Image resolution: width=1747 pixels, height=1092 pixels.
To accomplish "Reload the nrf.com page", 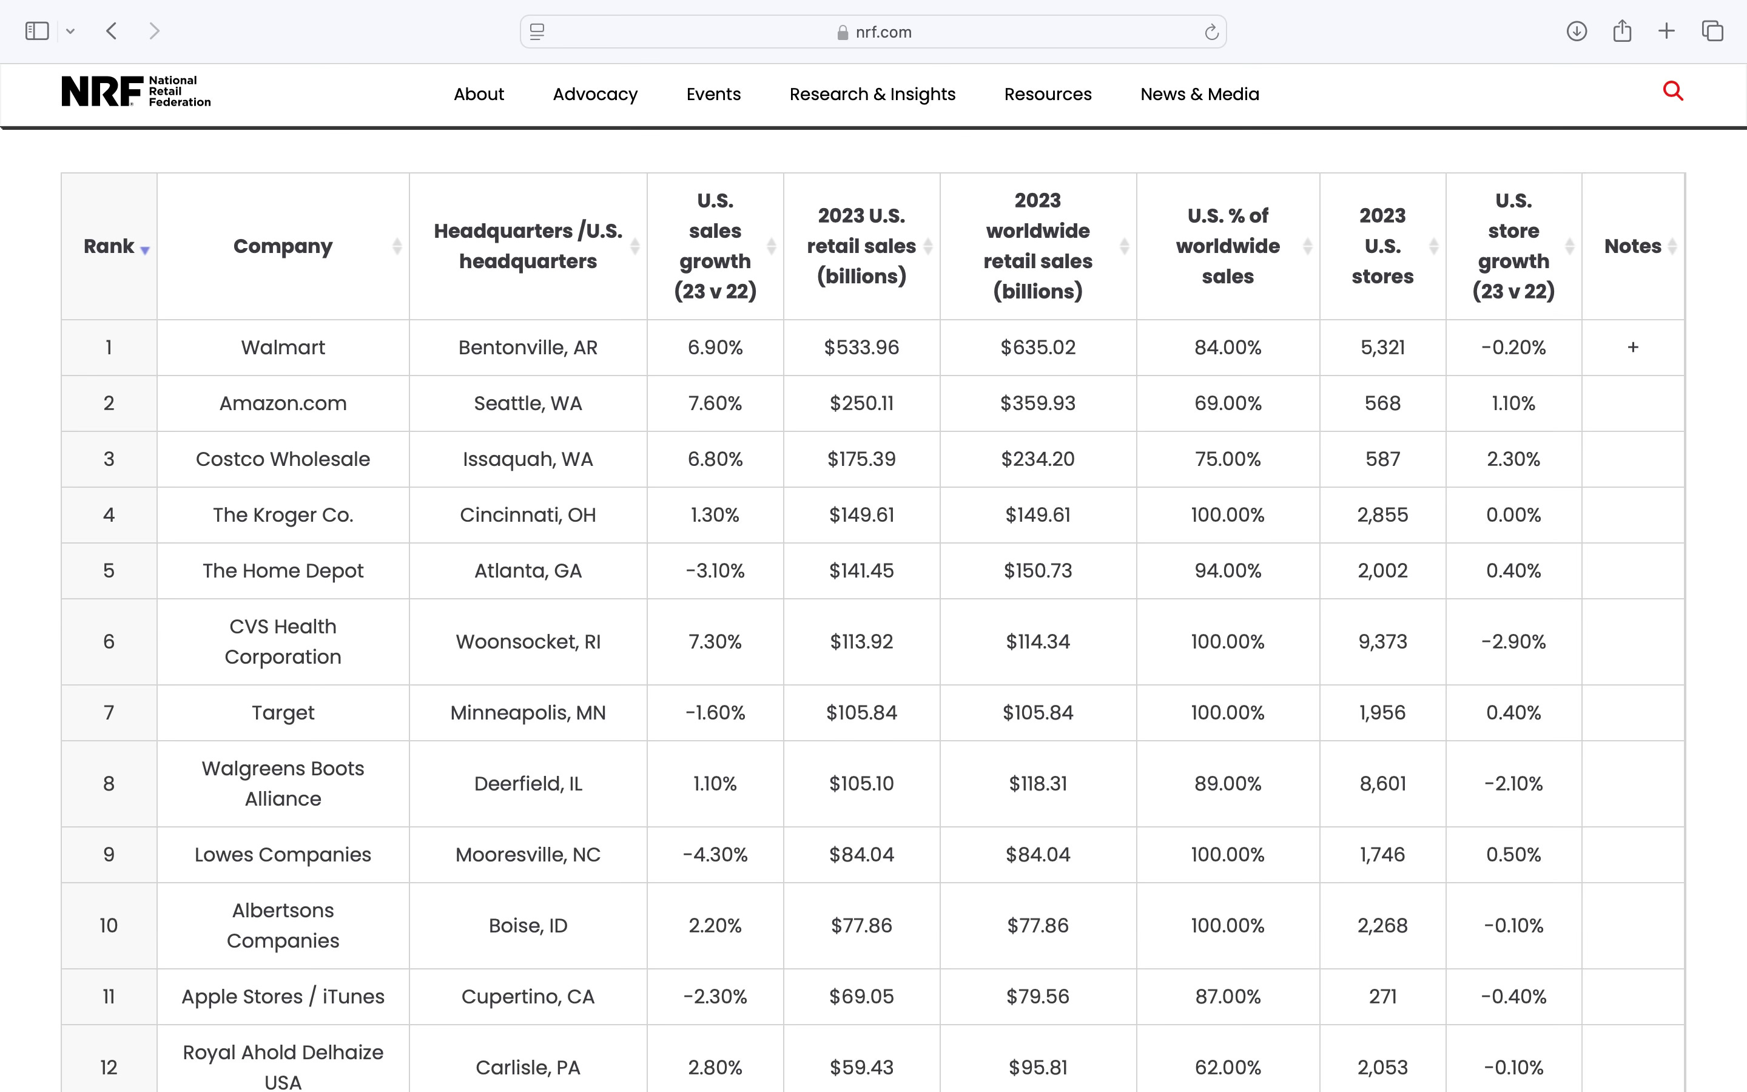I will [x=1211, y=32].
